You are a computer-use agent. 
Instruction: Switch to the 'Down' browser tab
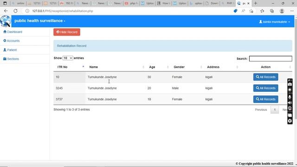[x=212, y=3]
